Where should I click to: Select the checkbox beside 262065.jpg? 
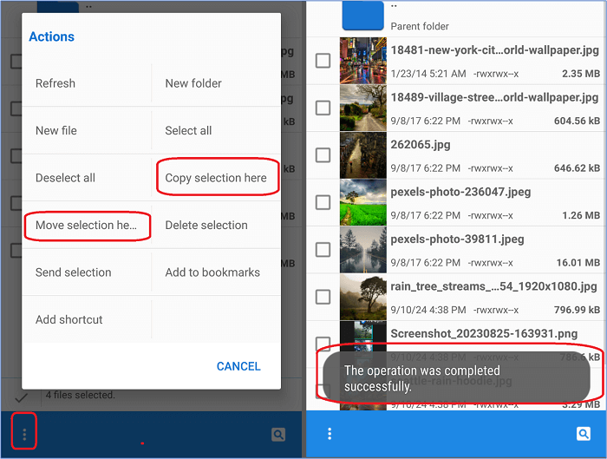pos(323,155)
